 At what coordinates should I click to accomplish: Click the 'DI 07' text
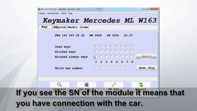(x=128, y=35)
